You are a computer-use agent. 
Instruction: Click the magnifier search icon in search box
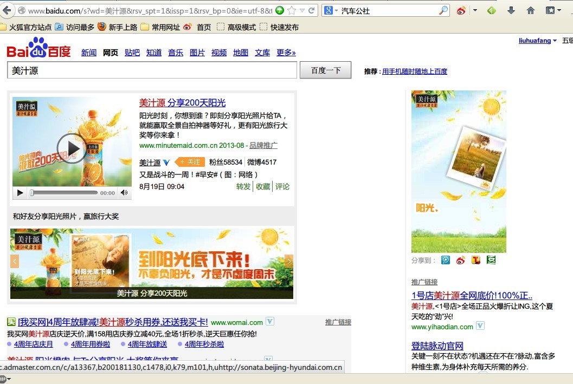tap(443, 11)
